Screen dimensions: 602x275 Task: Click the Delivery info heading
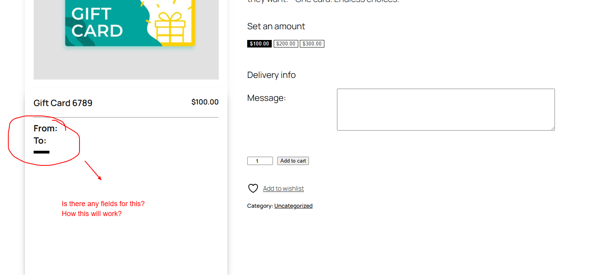pos(271,75)
